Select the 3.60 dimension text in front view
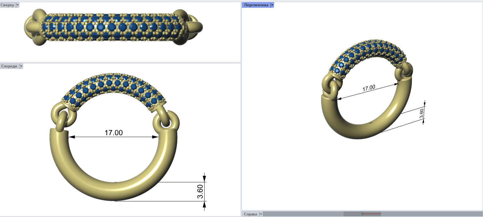Viewport: 483px width, 217px height. (x=200, y=191)
